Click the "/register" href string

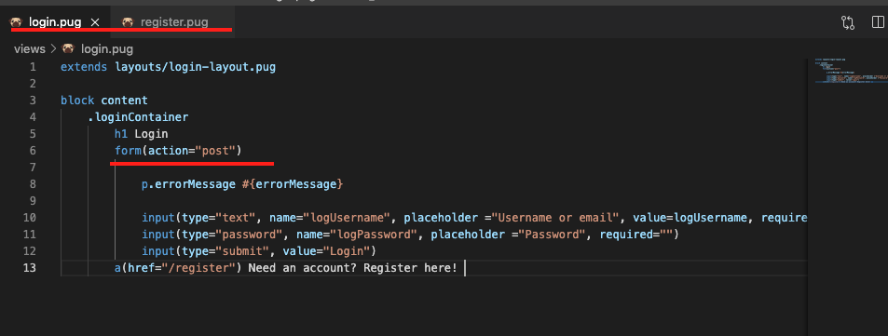(198, 267)
